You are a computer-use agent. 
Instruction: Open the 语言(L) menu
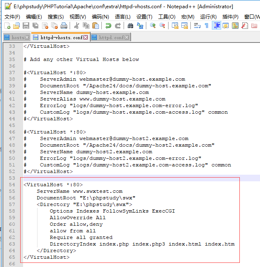[x=123, y=17]
